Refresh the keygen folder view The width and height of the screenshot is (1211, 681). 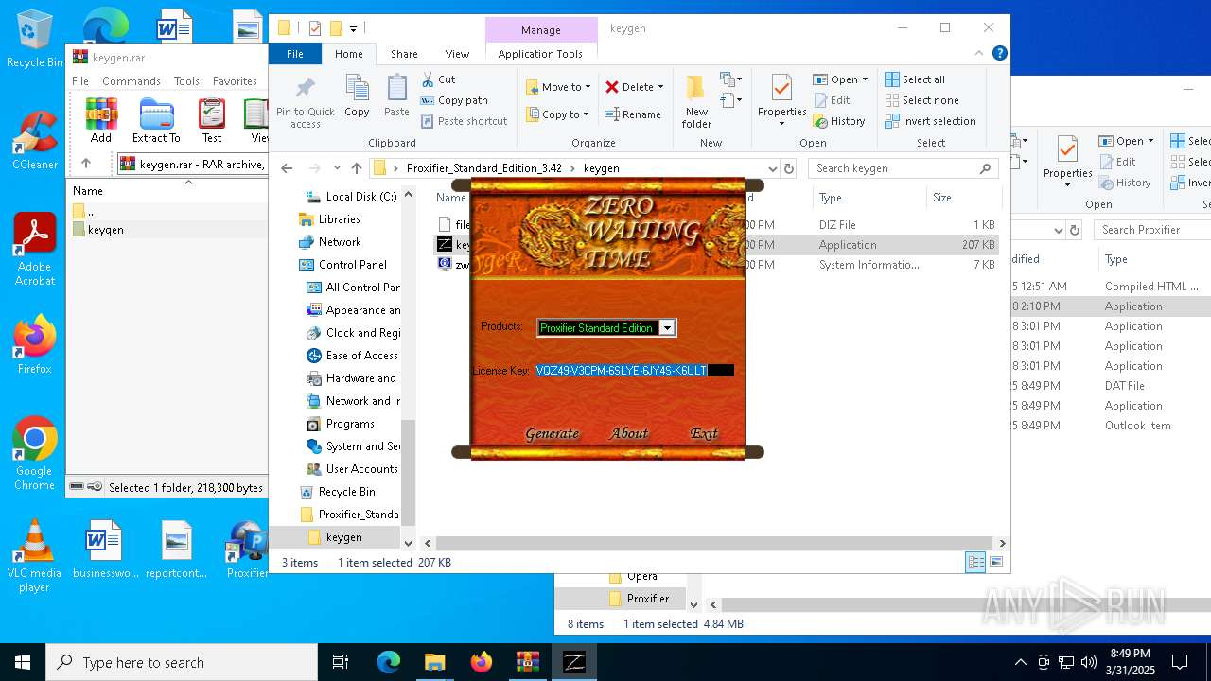point(789,168)
